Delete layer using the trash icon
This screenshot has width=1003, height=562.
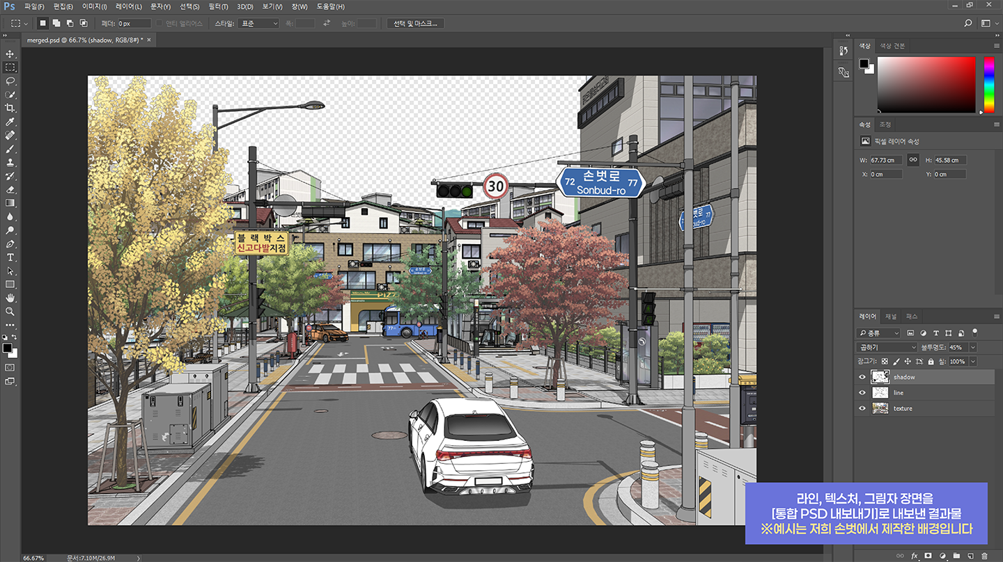(984, 556)
